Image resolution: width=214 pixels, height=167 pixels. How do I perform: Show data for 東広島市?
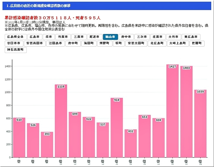(x=191, y=37)
